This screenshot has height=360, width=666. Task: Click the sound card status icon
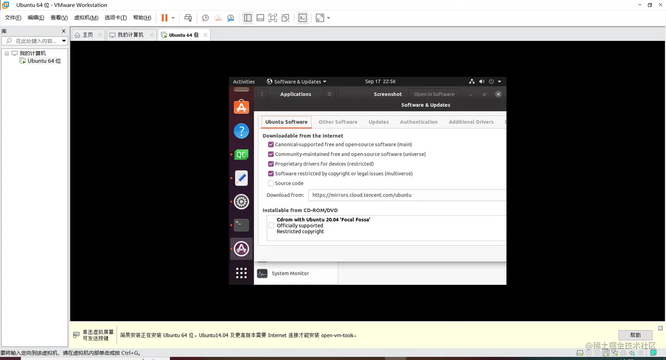(x=632, y=353)
